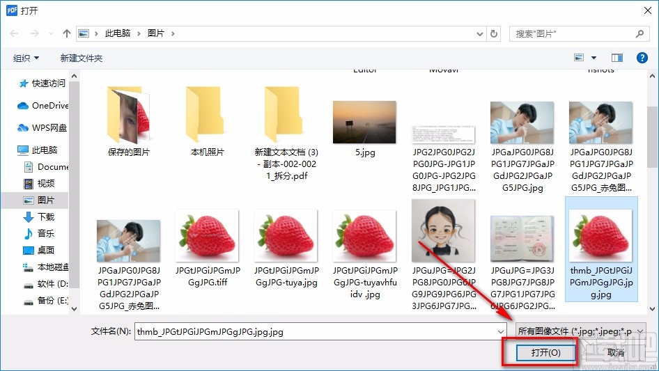Image resolution: width=659 pixels, height=371 pixels.
Task: Click the 取消 button
Action: 615,352
